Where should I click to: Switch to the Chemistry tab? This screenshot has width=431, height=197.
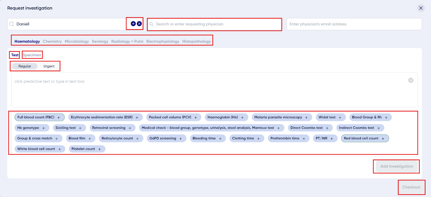(x=52, y=41)
